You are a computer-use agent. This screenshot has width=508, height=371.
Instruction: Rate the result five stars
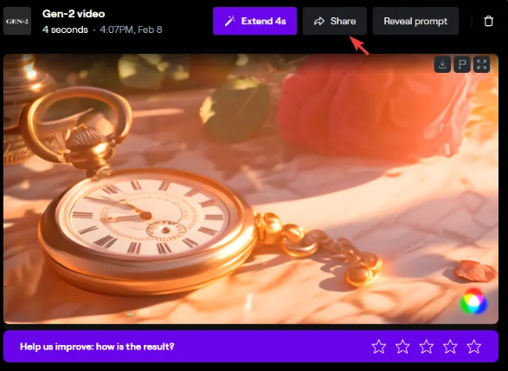coord(474,347)
